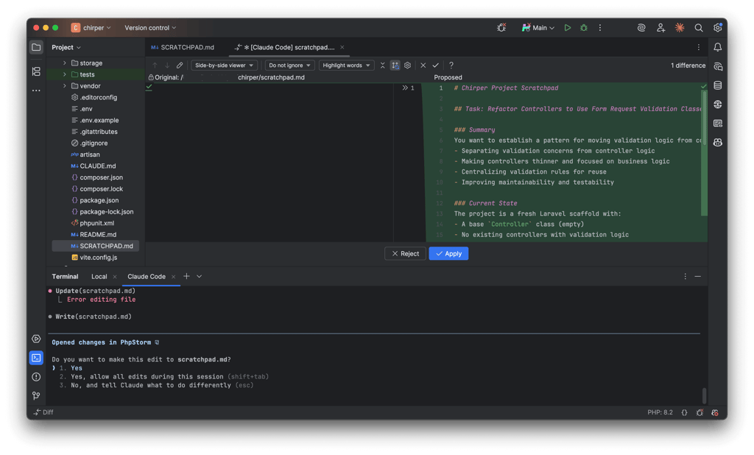This screenshot has height=455, width=754.
Task: Click the diff help question mark
Action: [x=451, y=66]
